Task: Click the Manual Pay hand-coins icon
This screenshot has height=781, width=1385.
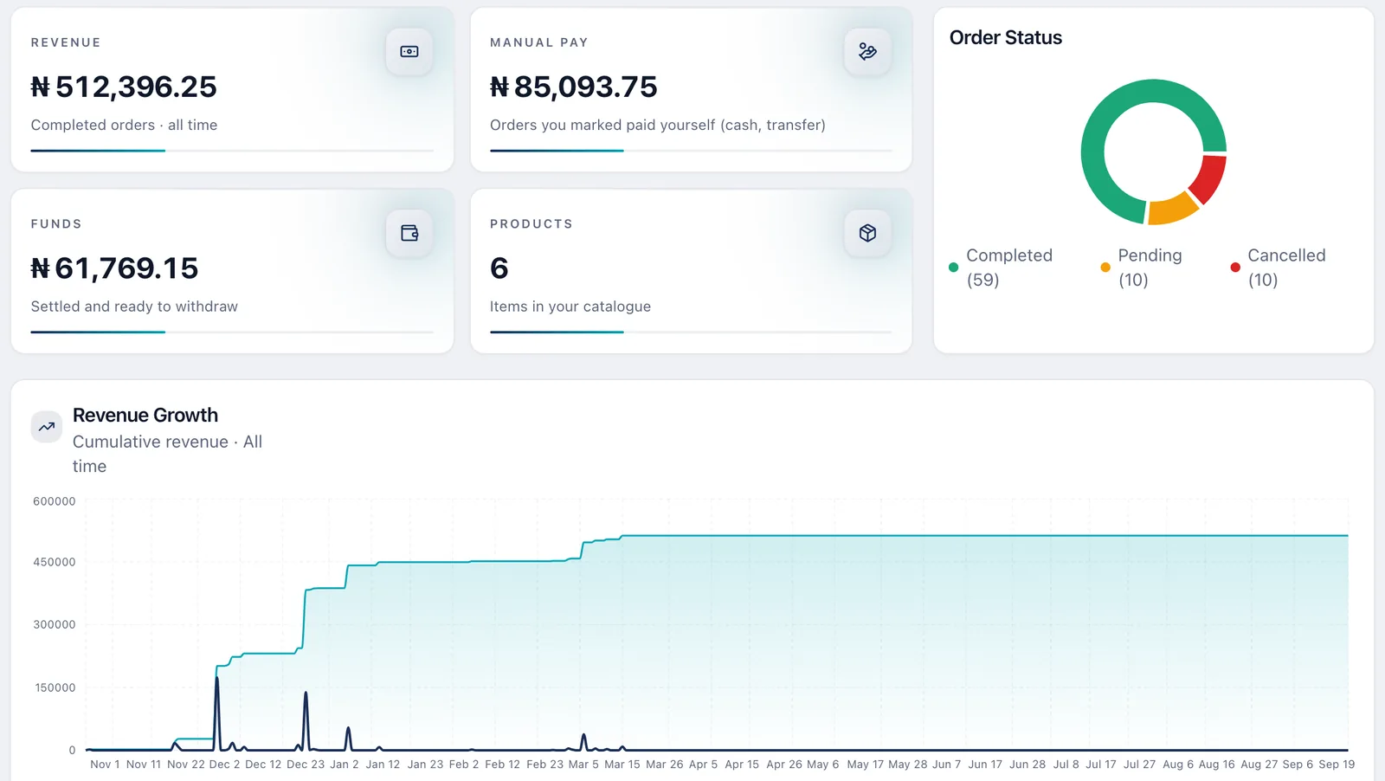Action: click(x=867, y=52)
